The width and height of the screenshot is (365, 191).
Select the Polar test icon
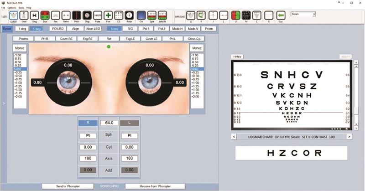pyautogui.click(x=129, y=15)
